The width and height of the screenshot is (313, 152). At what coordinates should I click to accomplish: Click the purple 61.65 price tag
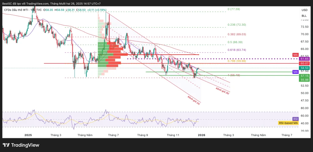[304, 58]
